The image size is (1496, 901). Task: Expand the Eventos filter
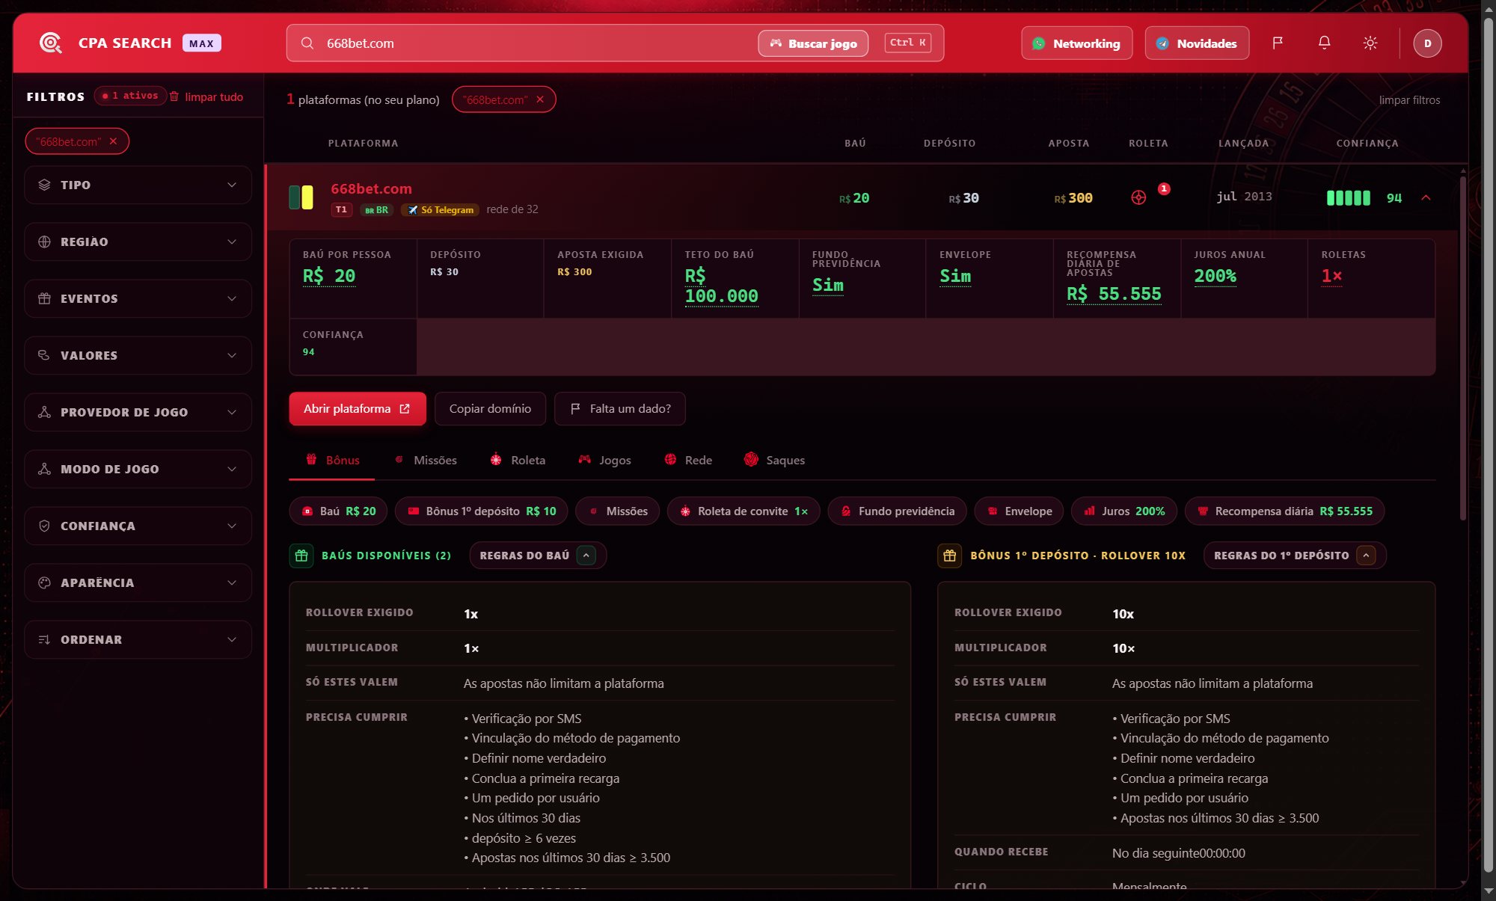[138, 298]
